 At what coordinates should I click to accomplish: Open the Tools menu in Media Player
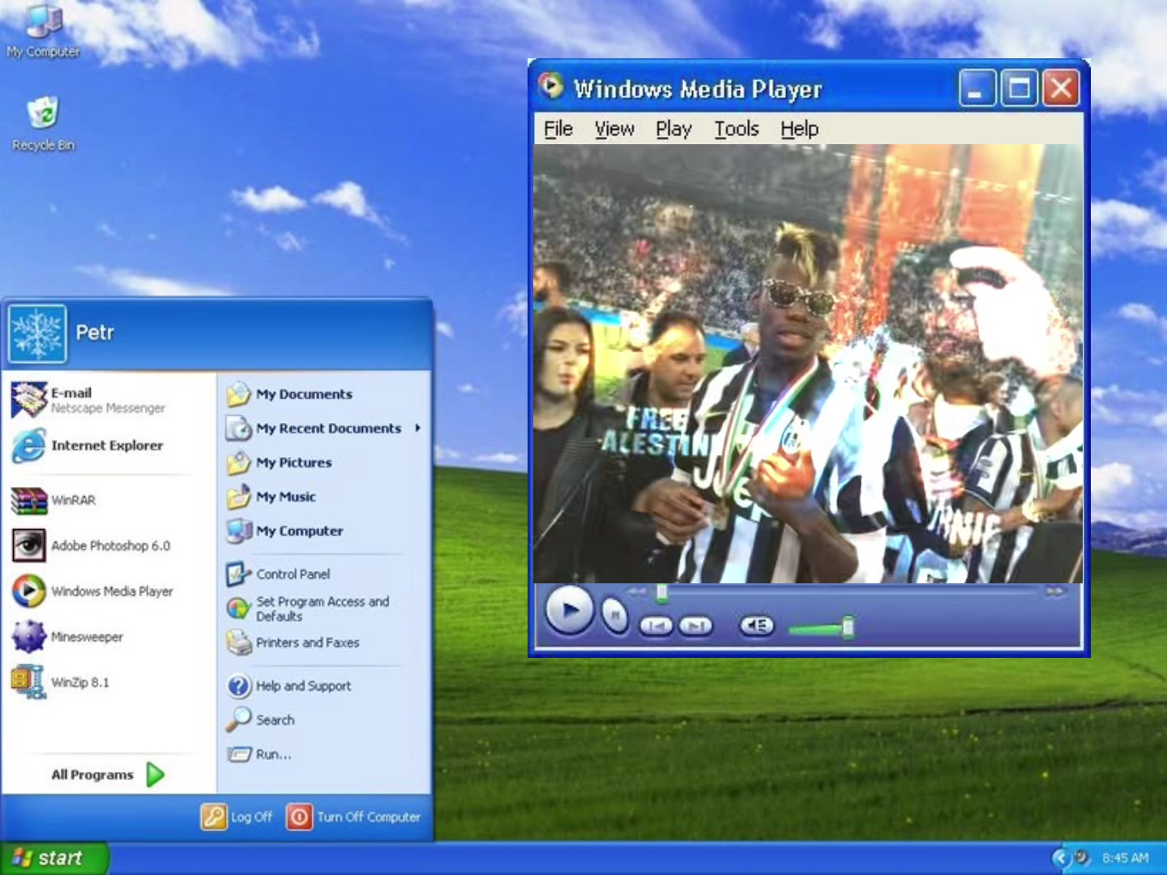pyautogui.click(x=737, y=129)
